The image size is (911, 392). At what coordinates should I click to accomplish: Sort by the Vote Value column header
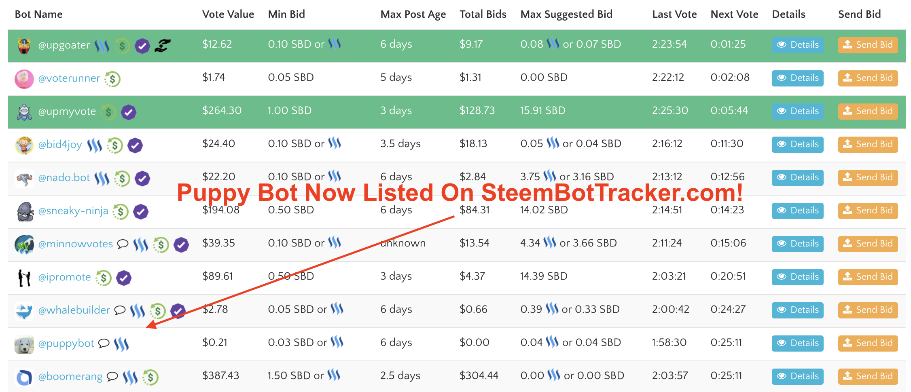tap(228, 14)
